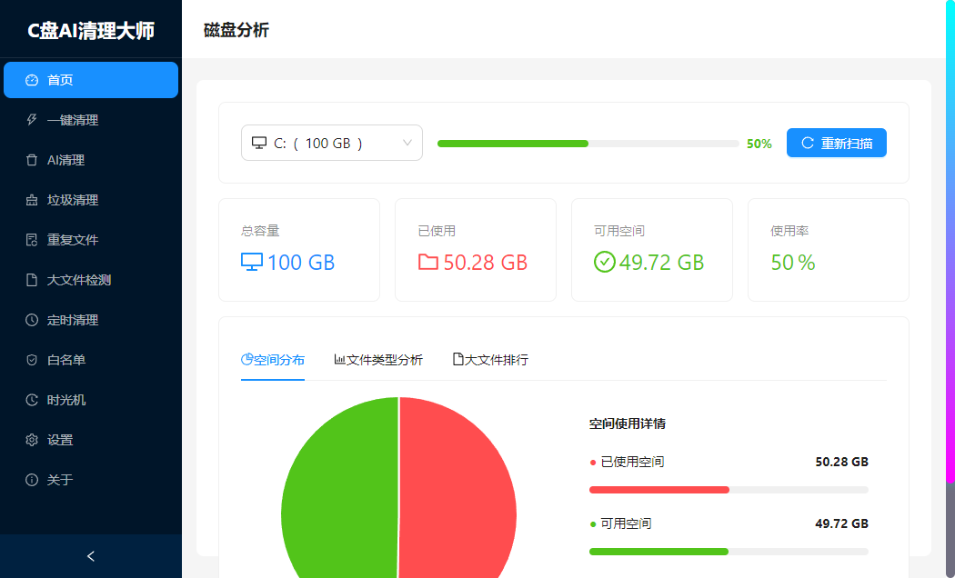This screenshot has width=955, height=578.
Task: Click the gear icon for 设置
Action: (32, 440)
